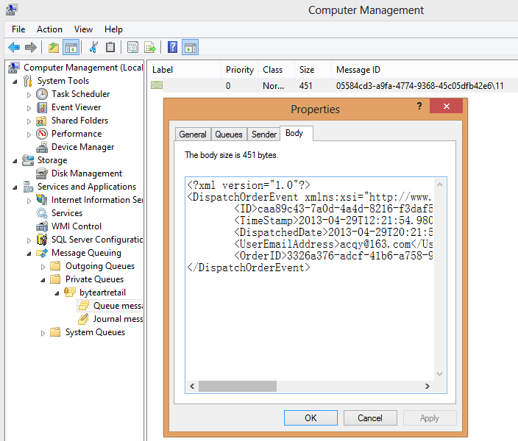The height and width of the screenshot is (441, 518).
Task: Click the envelope icon of the queued message
Action: coord(157,85)
